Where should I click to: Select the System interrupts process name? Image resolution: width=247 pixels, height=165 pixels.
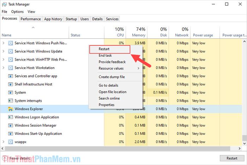coord(28,101)
